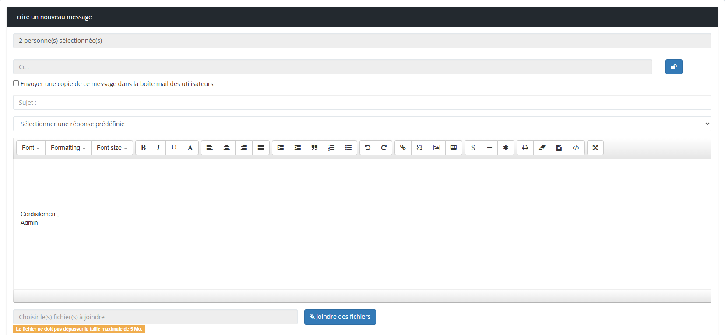Insert a table into the message

pos(454,148)
